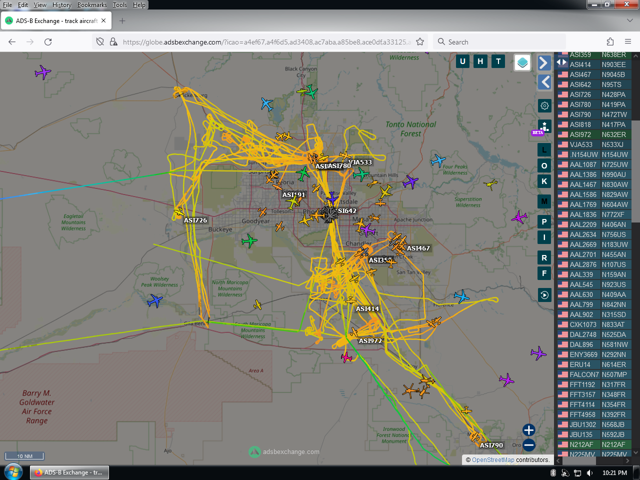Viewport: 640px width, 480px height.
Task: Open the Bluetooth tray icon
Action: coord(553,473)
